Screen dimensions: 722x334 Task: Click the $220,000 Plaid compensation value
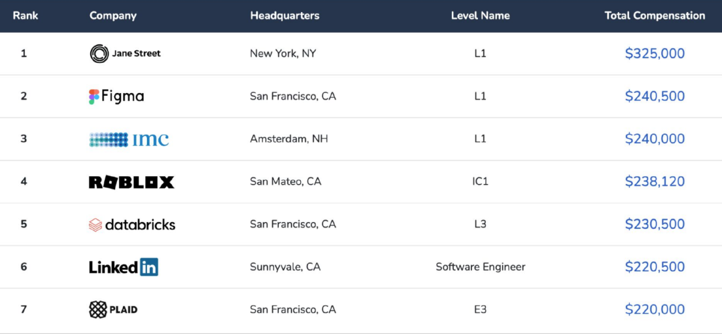tap(654, 309)
